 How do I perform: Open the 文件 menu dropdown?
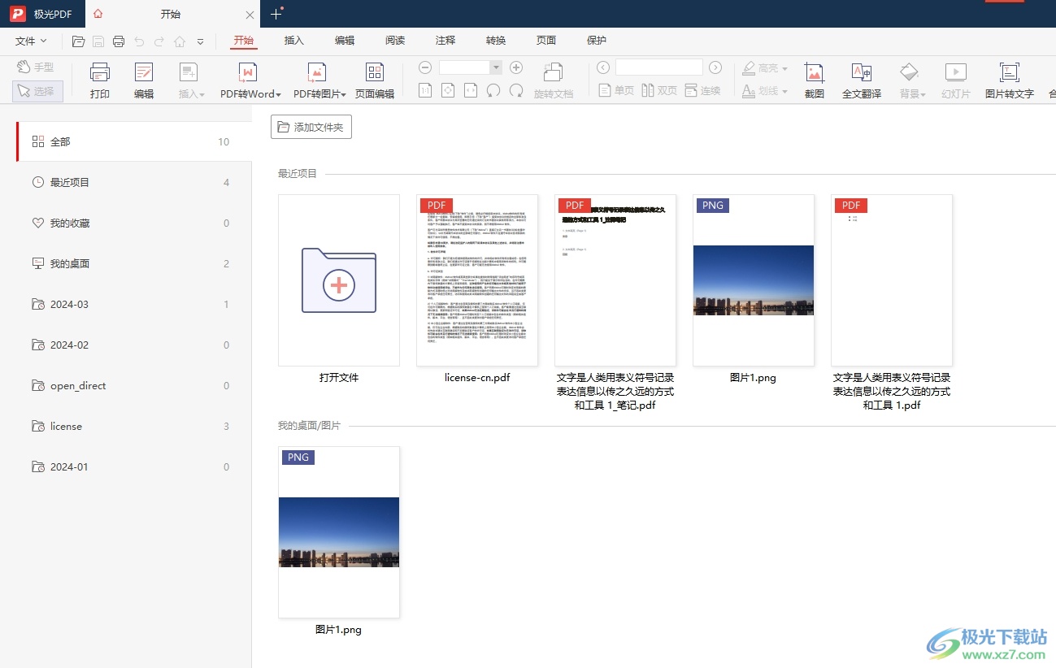pyautogui.click(x=31, y=41)
